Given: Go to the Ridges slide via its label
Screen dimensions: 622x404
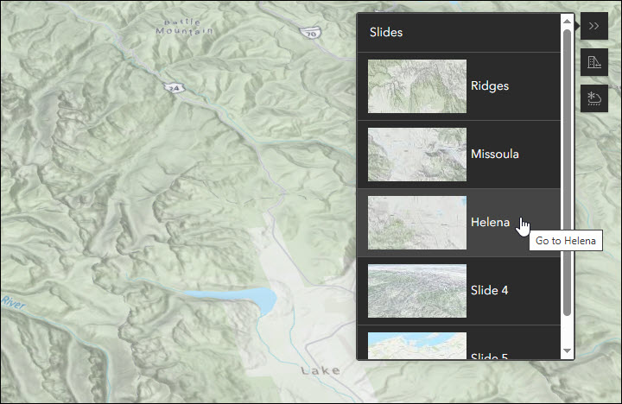Looking at the screenshot, I should [x=490, y=86].
